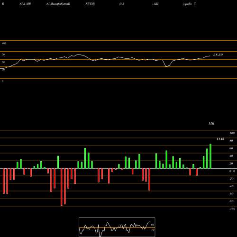Click the 70 level label on RSI axis
The width and height of the screenshot is (237, 237).
(3, 55)
